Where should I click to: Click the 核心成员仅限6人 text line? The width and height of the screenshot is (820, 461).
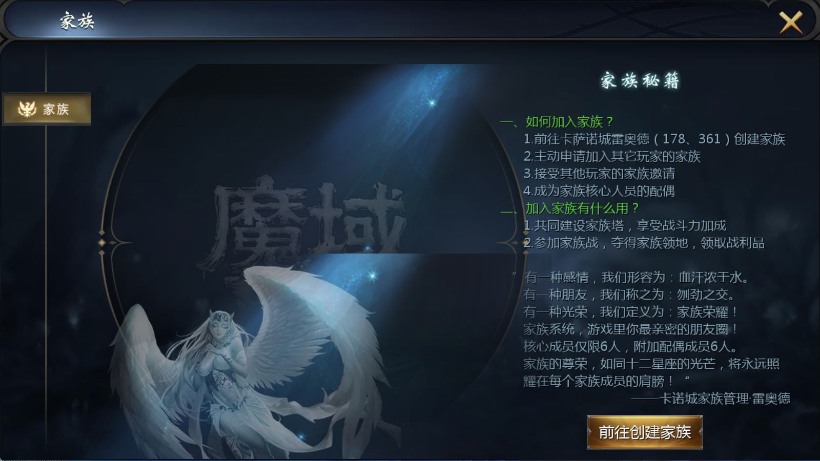tap(631, 347)
